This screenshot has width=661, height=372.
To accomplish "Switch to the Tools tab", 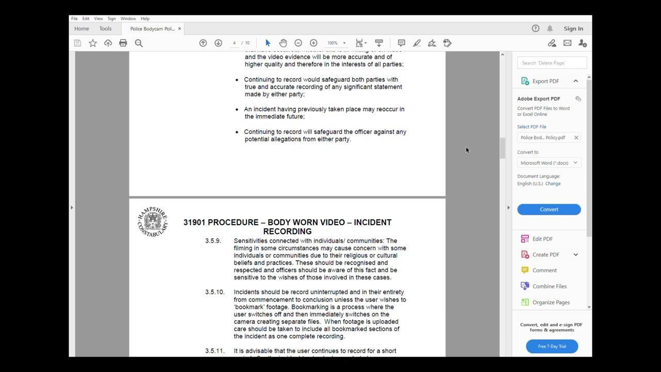I will click(105, 28).
